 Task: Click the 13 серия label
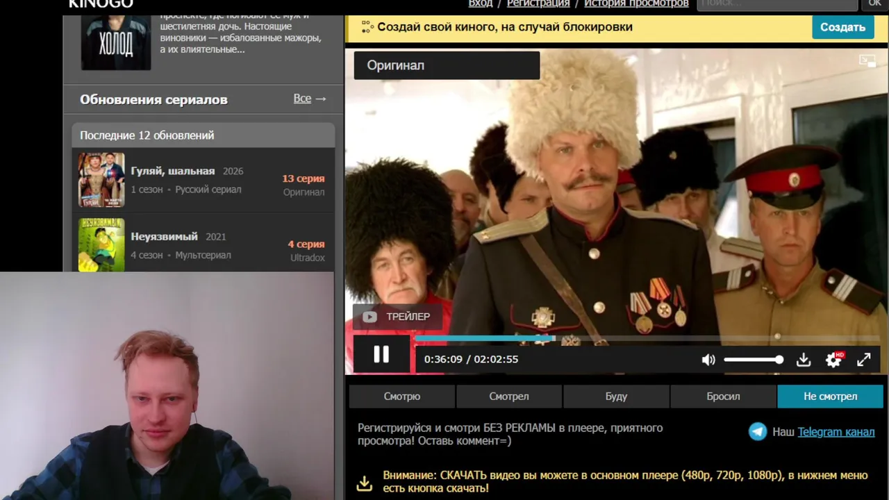coord(304,178)
